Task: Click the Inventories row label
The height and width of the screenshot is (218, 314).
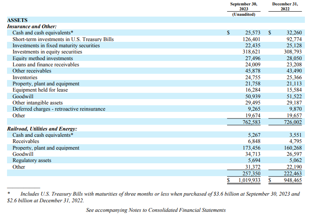Action: tap(25, 77)
